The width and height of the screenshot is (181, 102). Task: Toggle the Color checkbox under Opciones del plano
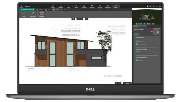click(x=136, y=52)
